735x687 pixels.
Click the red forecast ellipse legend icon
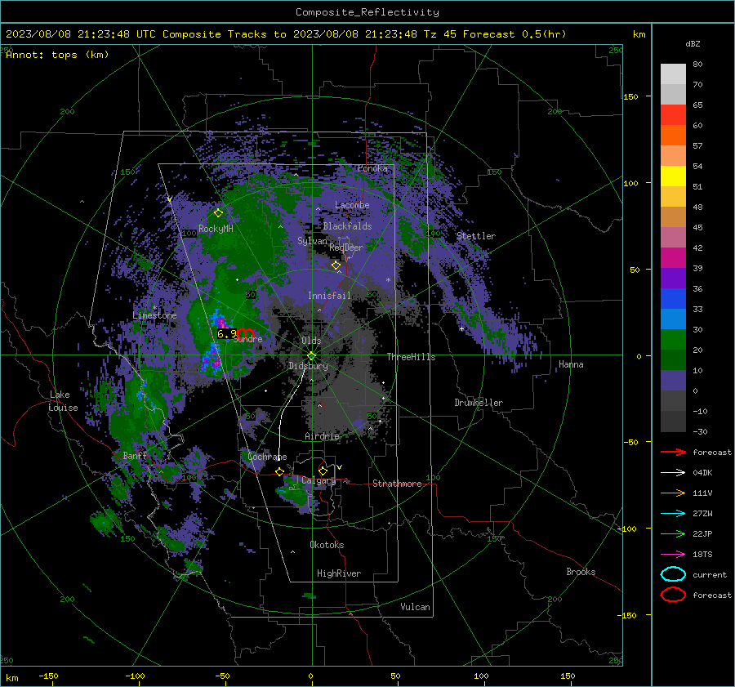click(x=673, y=595)
